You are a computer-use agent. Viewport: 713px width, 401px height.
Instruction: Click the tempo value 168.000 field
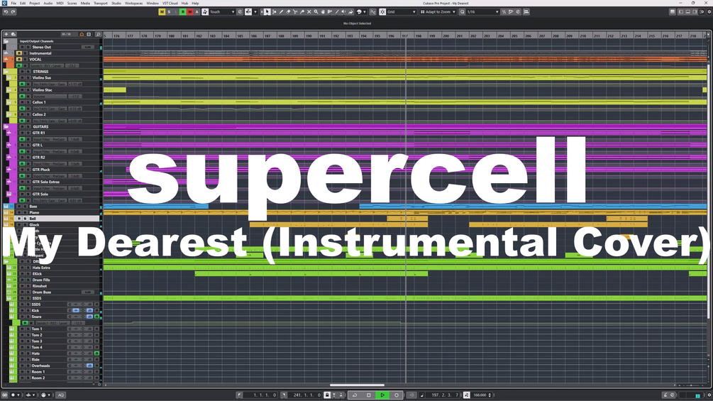point(480,395)
